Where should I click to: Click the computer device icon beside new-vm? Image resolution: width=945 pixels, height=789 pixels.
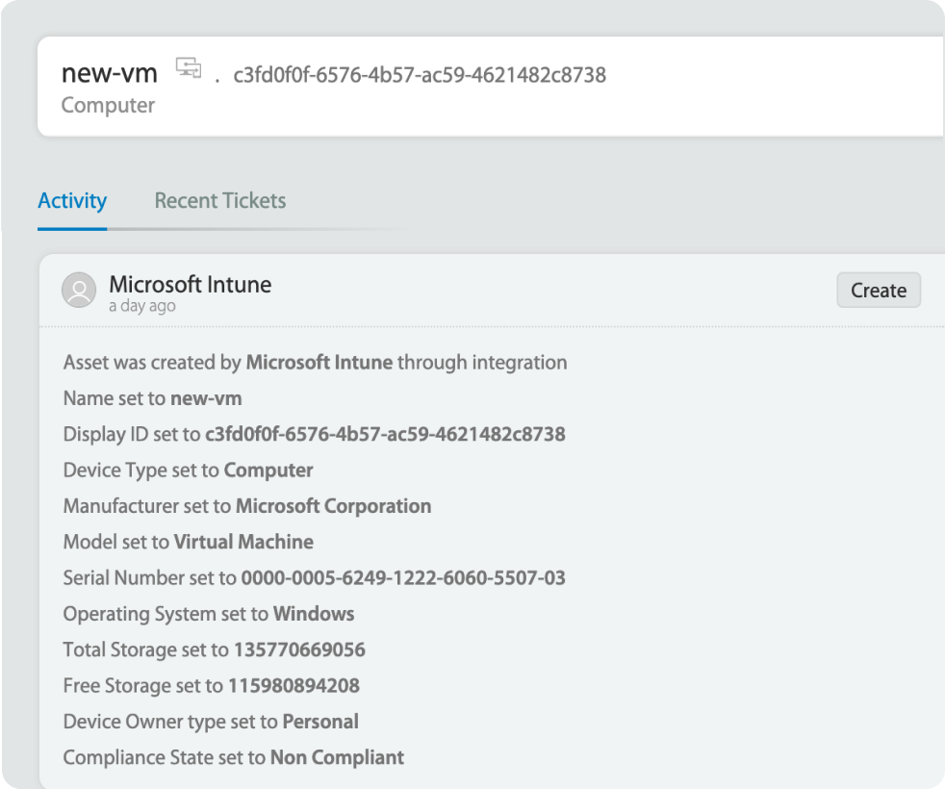(x=189, y=68)
